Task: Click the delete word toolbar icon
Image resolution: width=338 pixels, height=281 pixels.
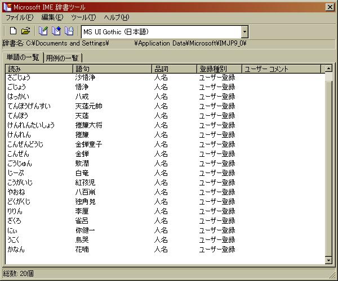Action: pyautogui.click(x=69, y=31)
